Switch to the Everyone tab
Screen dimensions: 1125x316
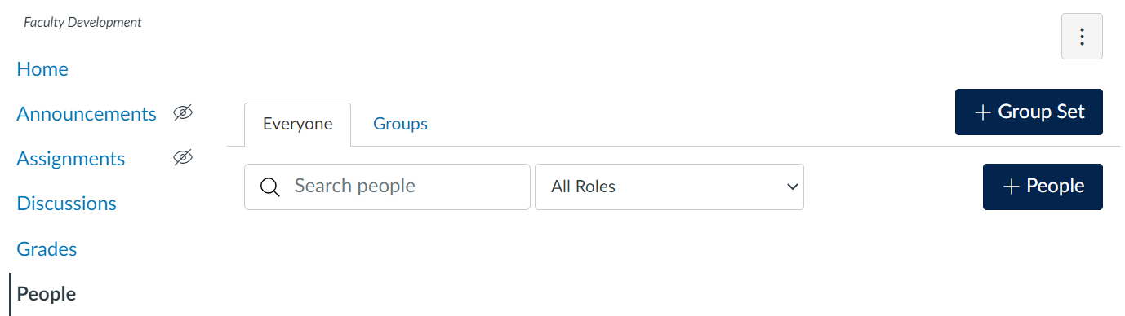(297, 125)
